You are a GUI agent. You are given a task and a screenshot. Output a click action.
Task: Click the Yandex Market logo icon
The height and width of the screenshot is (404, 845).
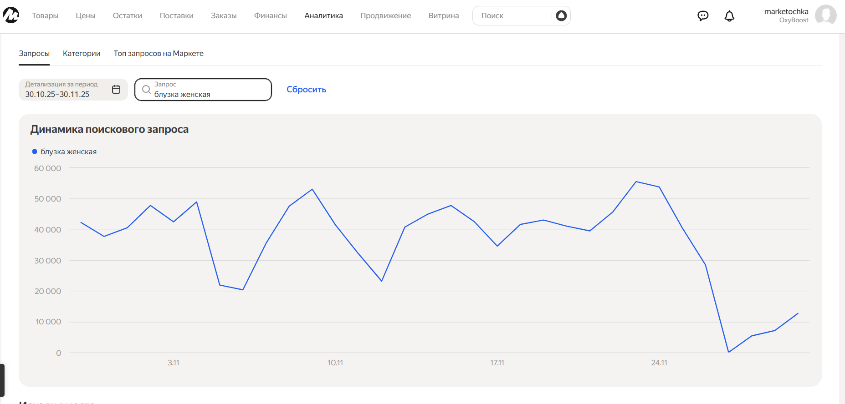11,15
